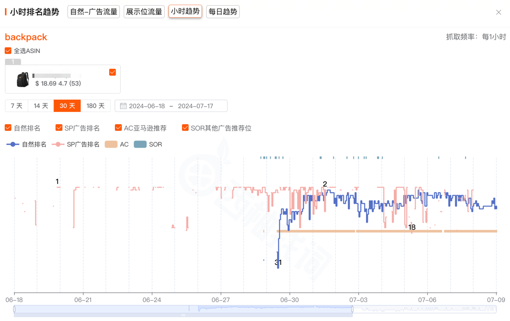Viewport: 510px width, 321px height.
Task: Close the hourly ranking trend dialog
Action: pos(498,12)
